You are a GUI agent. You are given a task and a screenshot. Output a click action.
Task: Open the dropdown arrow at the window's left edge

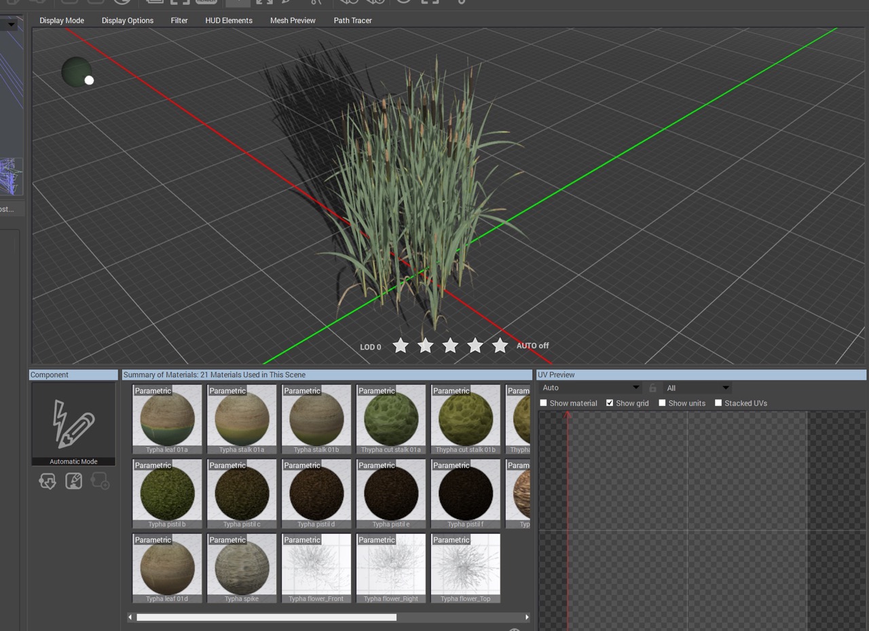coord(11,25)
